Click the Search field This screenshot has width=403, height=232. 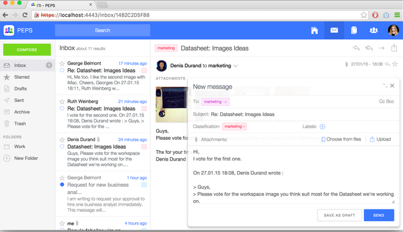(x=102, y=31)
